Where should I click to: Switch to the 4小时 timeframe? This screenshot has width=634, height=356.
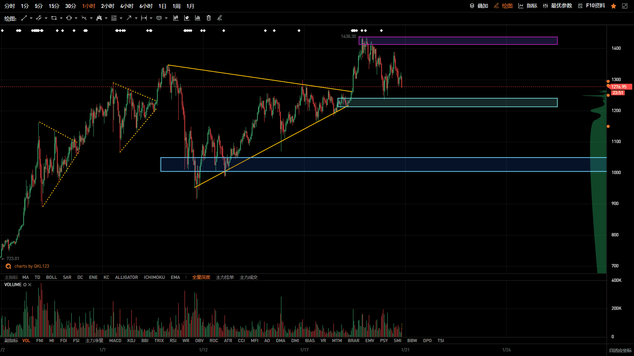(x=127, y=6)
